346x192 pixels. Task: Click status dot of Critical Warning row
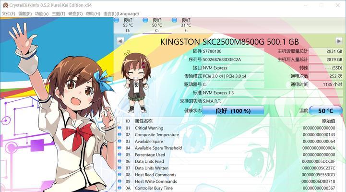coord(119,128)
